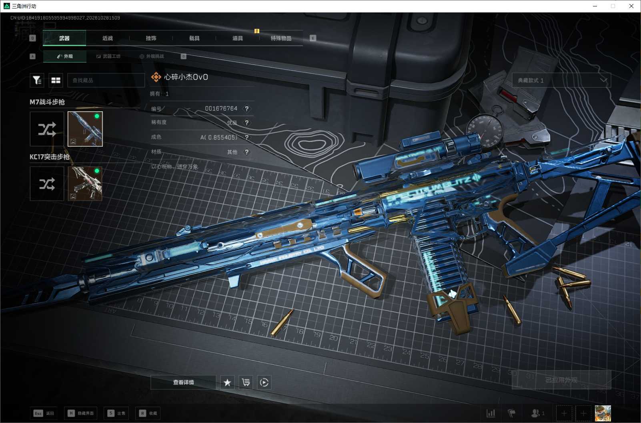Switch to the 载具 tab
641x423 pixels.
coord(194,38)
